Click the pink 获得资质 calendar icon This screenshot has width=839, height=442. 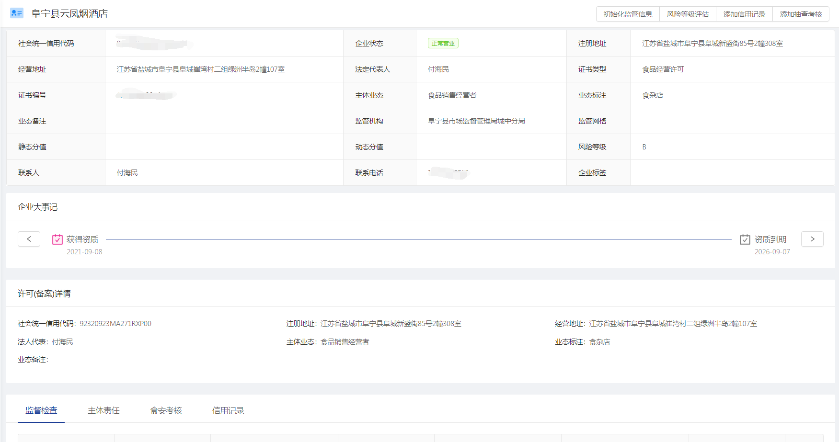click(x=57, y=239)
